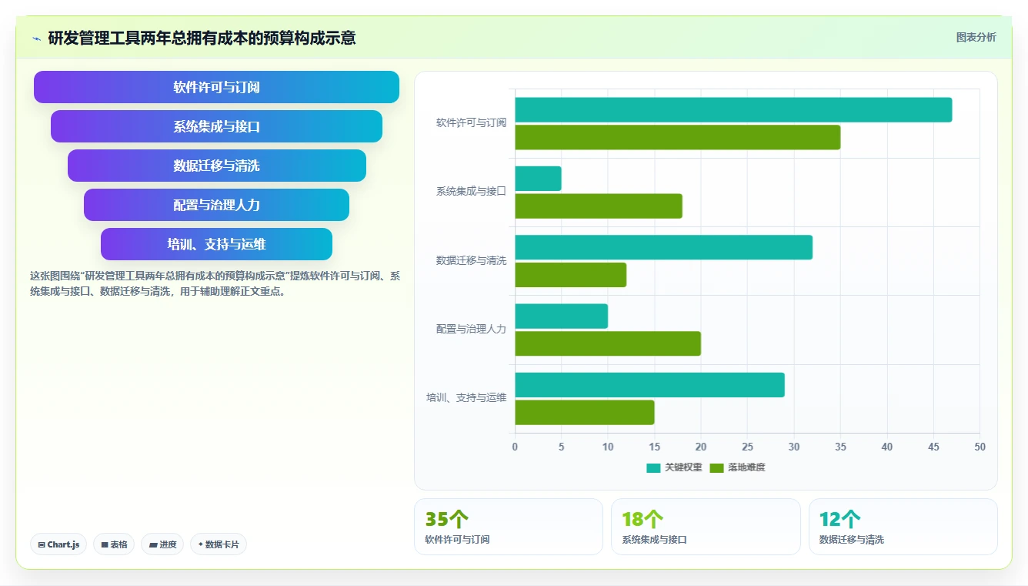The height and width of the screenshot is (586, 1028).
Task: Open the 18个 系统集成与接口 data card
Action: (706, 527)
